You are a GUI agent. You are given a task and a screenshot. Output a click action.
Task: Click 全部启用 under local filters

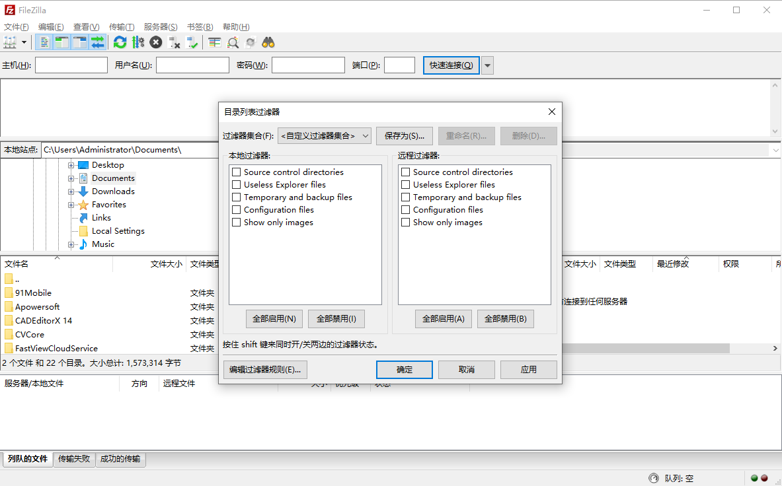click(274, 318)
